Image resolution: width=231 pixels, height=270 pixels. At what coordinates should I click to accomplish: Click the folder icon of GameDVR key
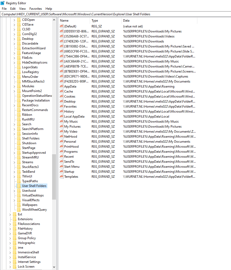point(15,233)
